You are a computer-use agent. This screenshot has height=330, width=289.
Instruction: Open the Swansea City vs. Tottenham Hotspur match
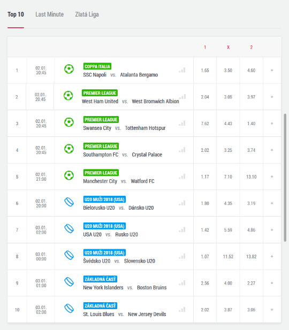124,128
